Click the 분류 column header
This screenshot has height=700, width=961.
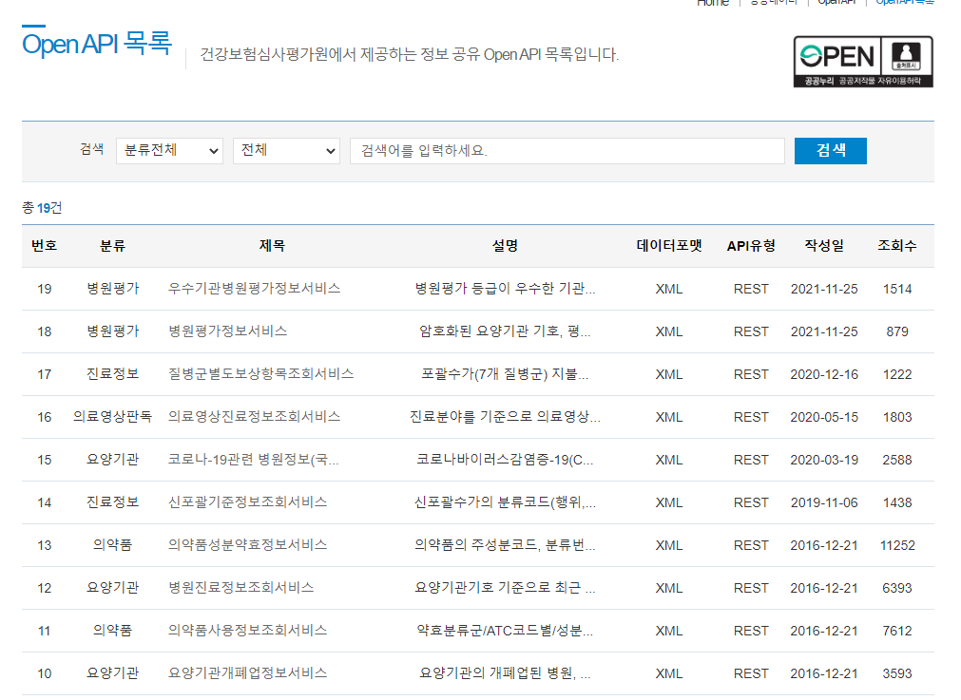coord(113,246)
